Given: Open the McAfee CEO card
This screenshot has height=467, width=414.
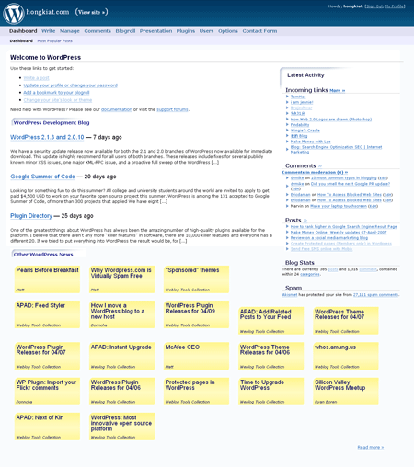Looking at the screenshot, I should 196,356.
